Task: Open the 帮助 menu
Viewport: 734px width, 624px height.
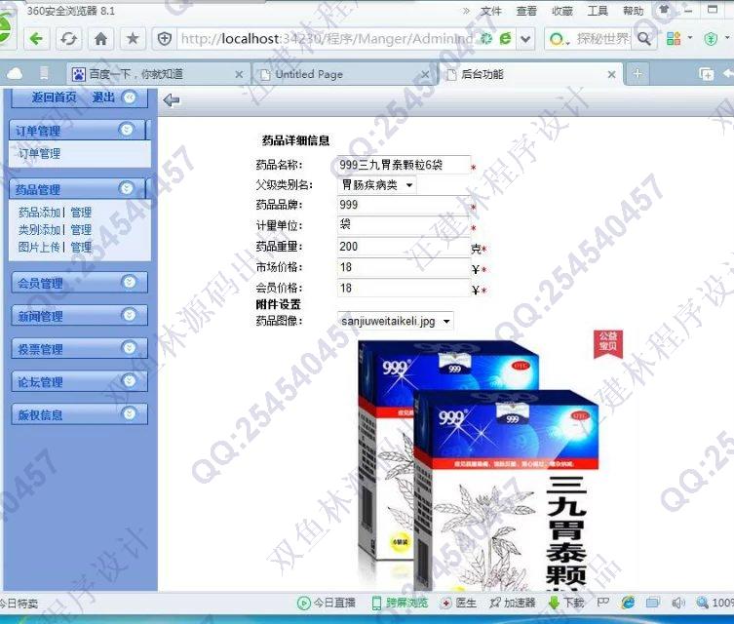Action: point(634,11)
